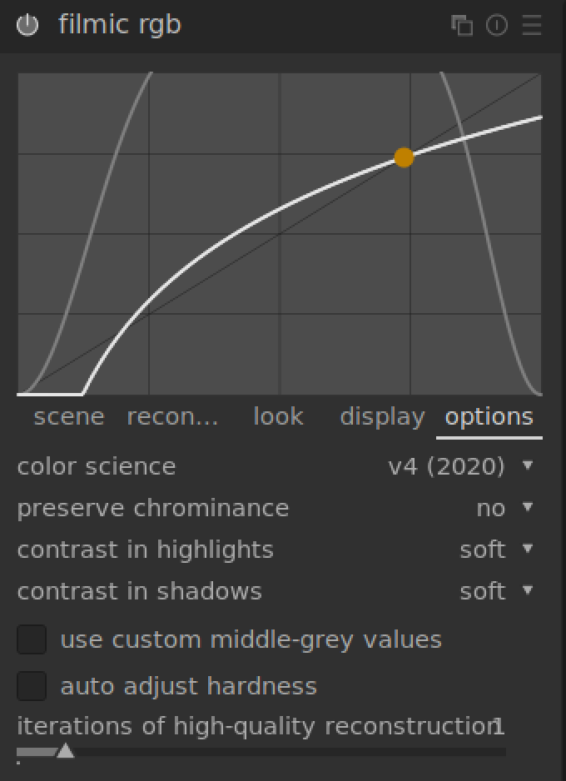Click the reset parameters icon
Viewport: 566px width, 781px height.
[x=497, y=25]
